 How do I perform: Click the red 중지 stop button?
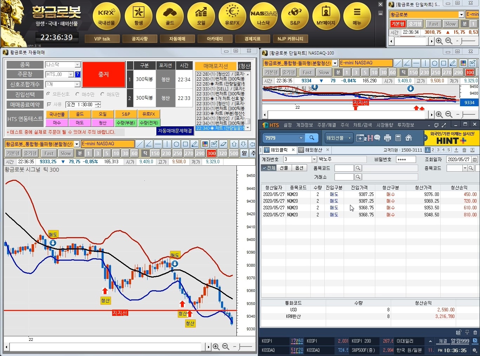pyautogui.click(x=104, y=75)
